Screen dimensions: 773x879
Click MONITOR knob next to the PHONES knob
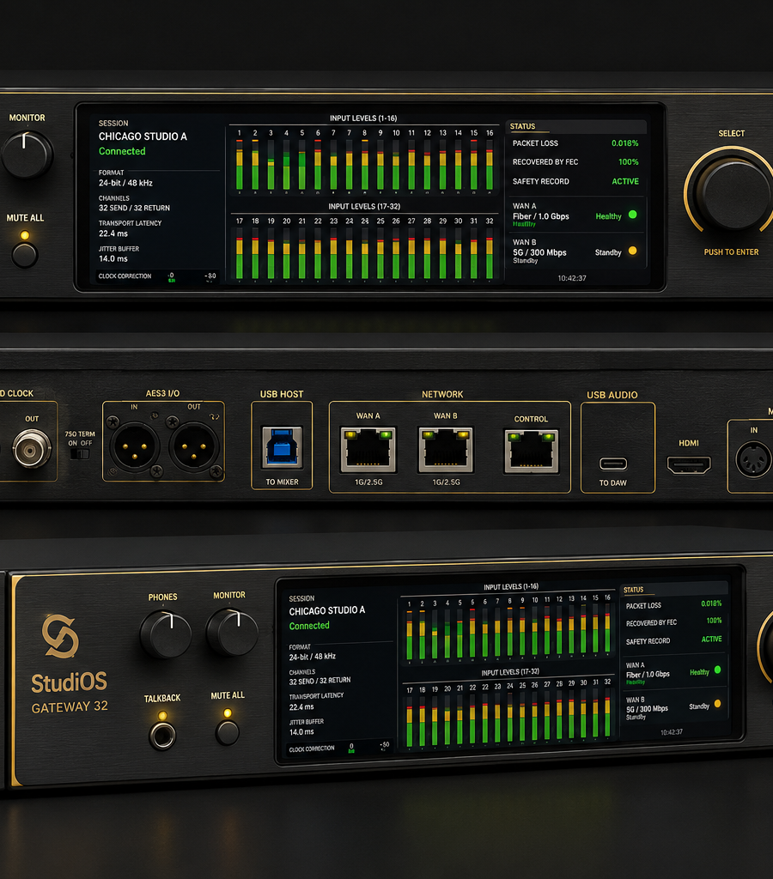click(232, 633)
